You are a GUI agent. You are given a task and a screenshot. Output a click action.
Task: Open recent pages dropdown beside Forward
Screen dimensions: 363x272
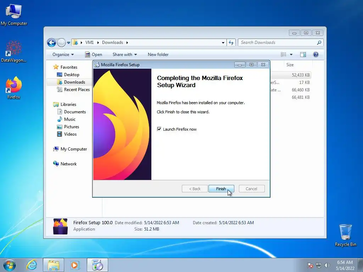(x=68, y=43)
